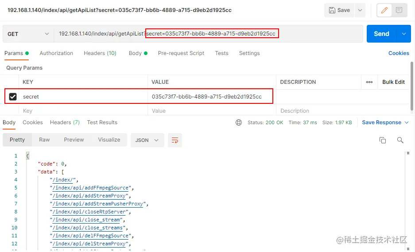Click the Status: 200 OK text

(x=265, y=123)
